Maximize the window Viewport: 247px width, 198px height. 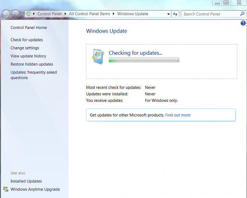(226, 3)
